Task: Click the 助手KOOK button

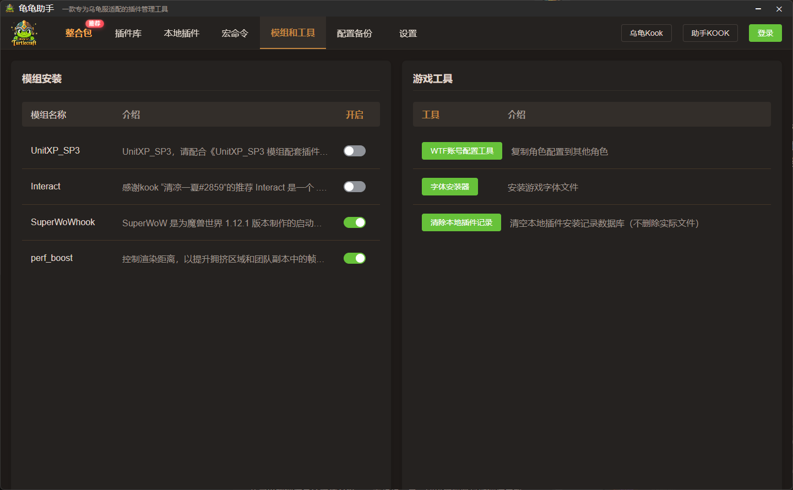Action: point(710,32)
